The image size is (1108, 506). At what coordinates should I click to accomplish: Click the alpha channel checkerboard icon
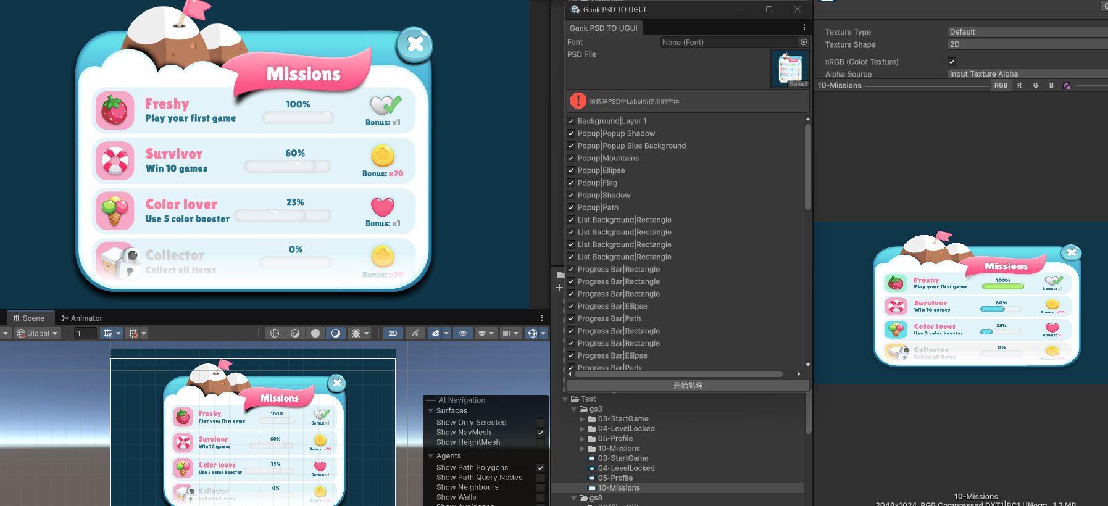click(x=1067, y=86)
